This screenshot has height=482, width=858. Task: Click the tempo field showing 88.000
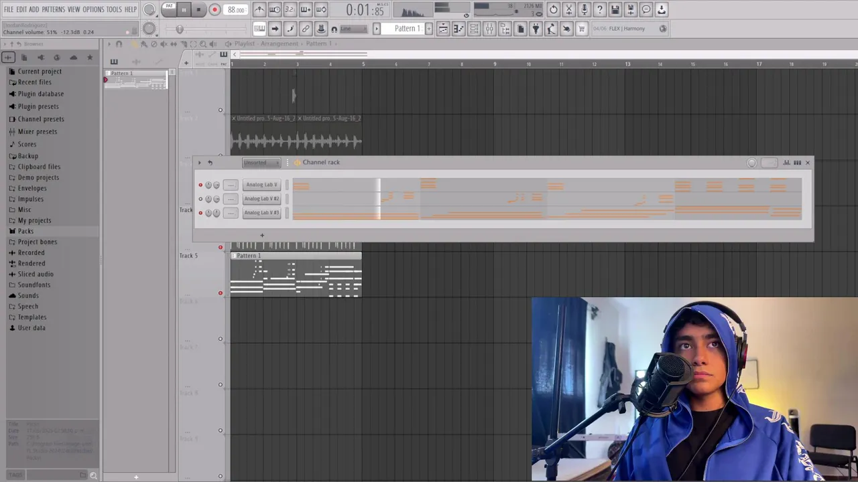click(x=236, y=10)
